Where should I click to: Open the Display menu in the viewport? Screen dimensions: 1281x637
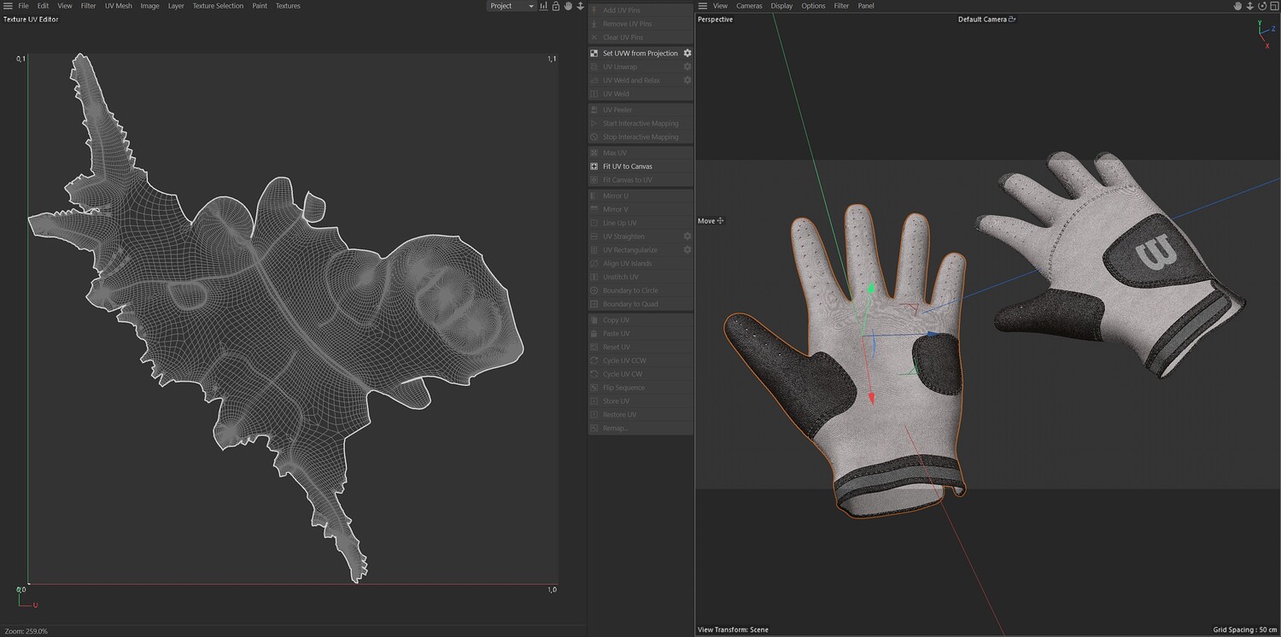click(x=781, y=6)
